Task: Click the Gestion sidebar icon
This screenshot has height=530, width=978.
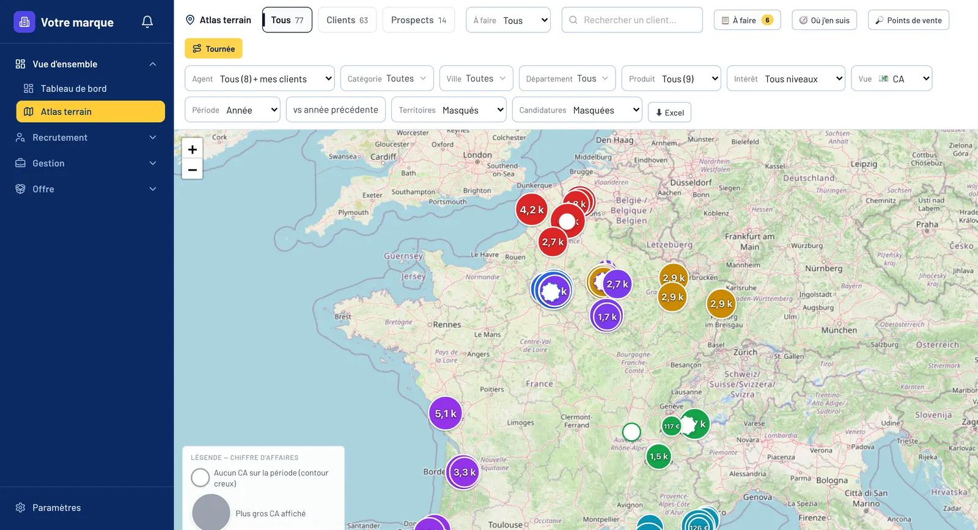Action: [20, 163]
